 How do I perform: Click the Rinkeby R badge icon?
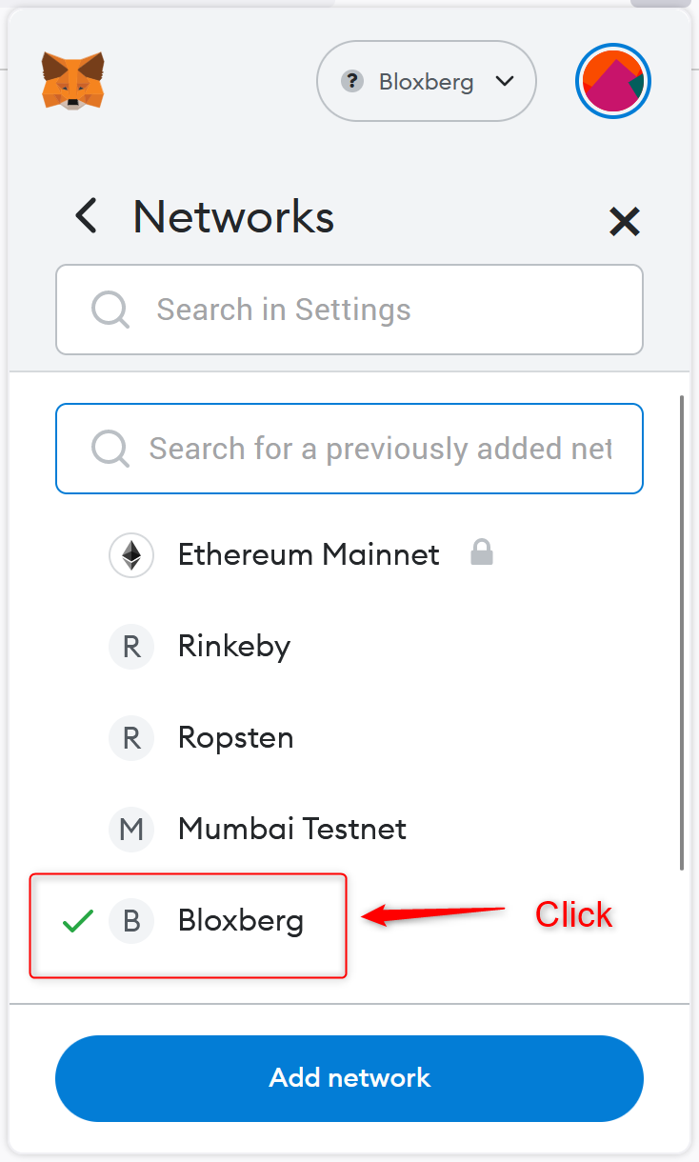point(131,647)
